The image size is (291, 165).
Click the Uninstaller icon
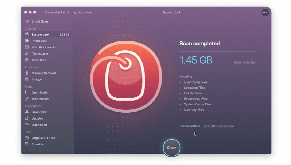(x=27, y=112)
